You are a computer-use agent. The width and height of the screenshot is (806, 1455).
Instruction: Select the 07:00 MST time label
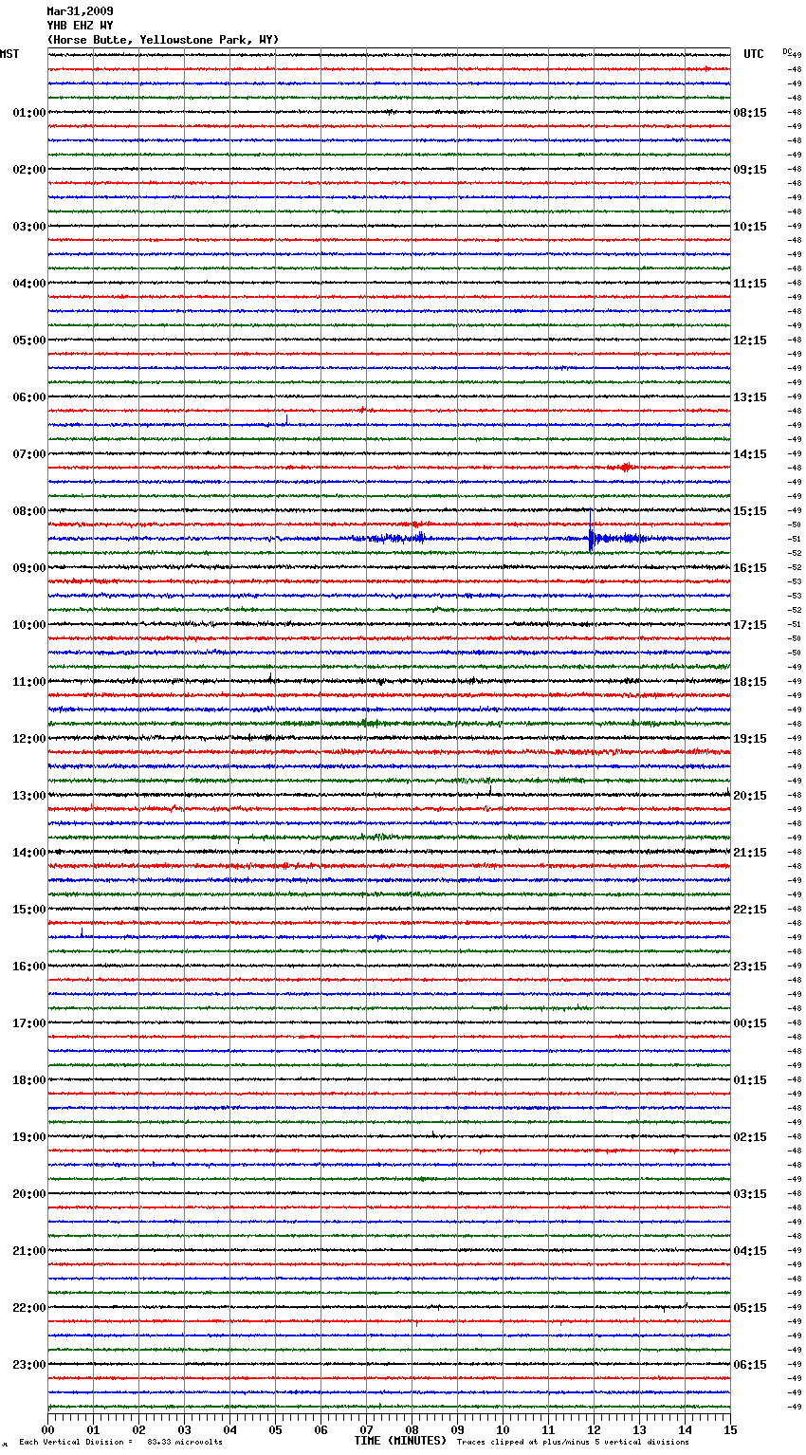[29, 454]
